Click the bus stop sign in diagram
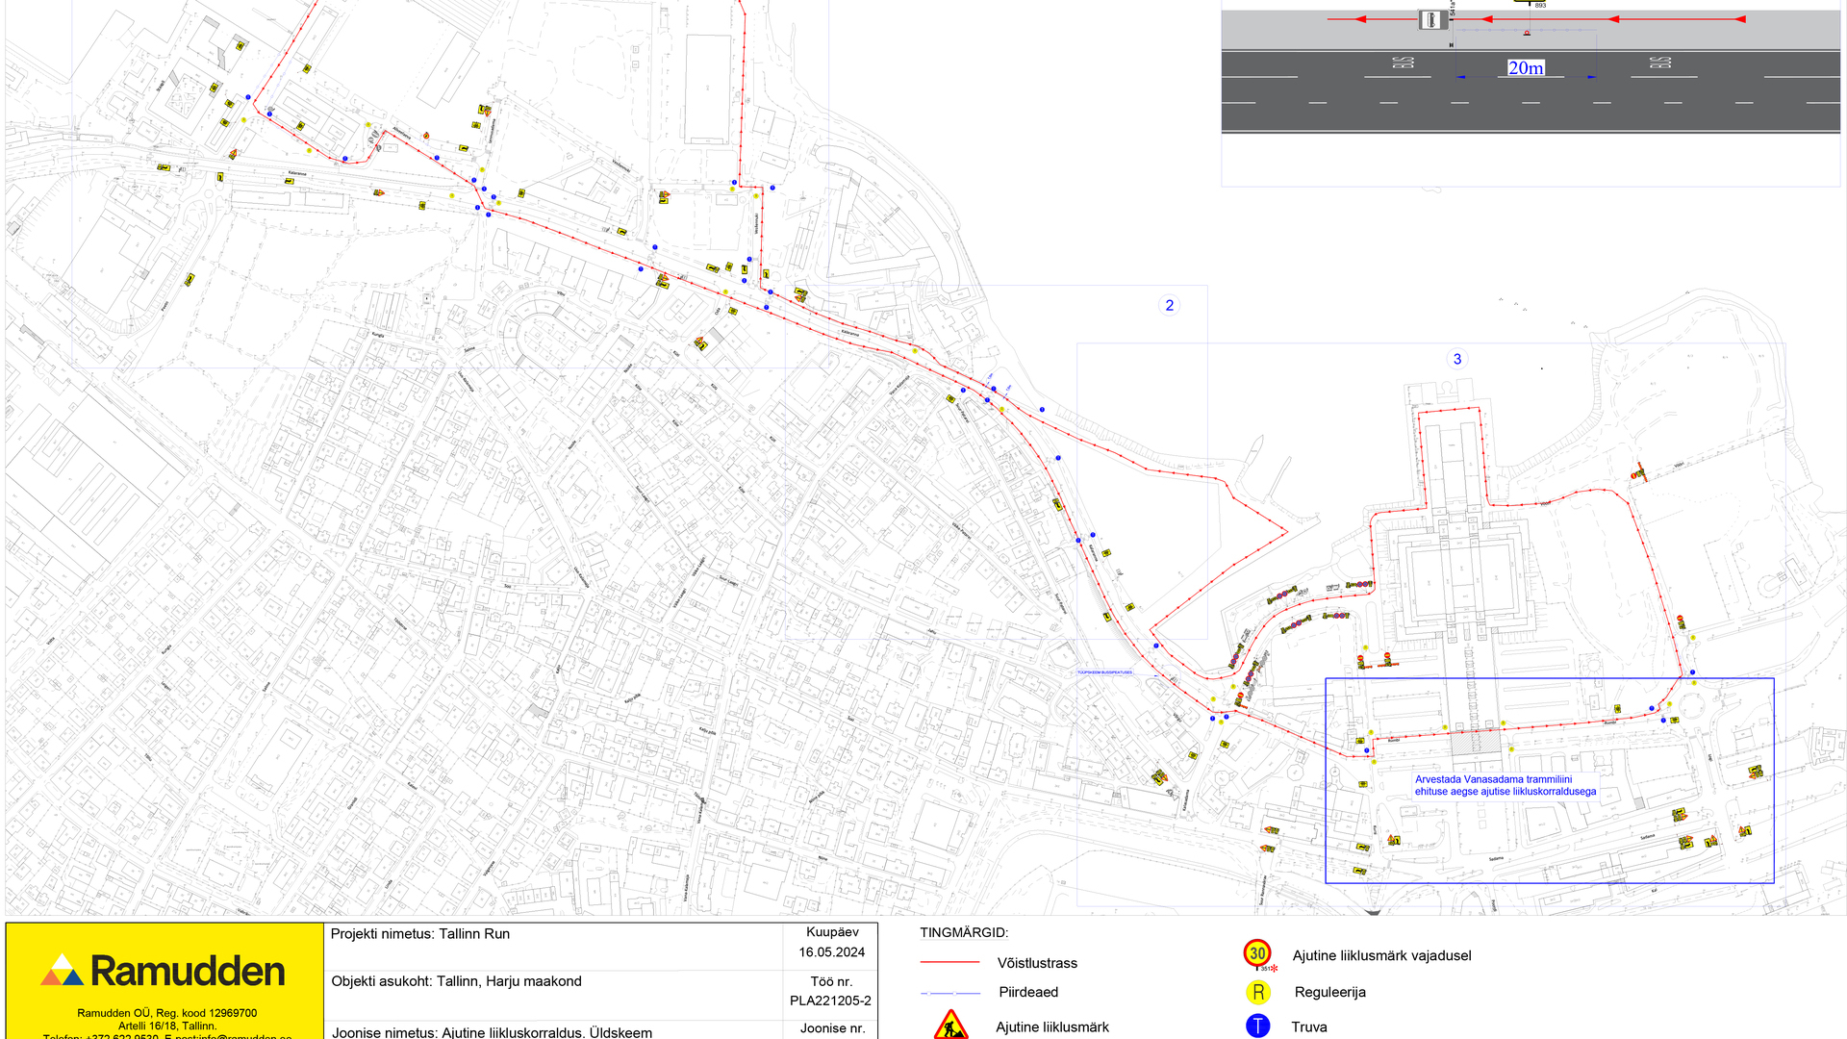Image resolution: width=1847 pixels, height=1039 pixels. [x=1432, y=19]
